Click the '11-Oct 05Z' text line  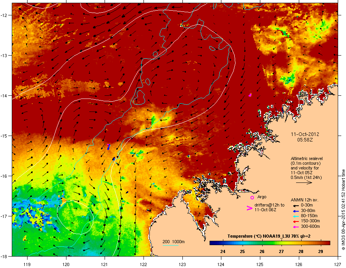click(301, 173)
